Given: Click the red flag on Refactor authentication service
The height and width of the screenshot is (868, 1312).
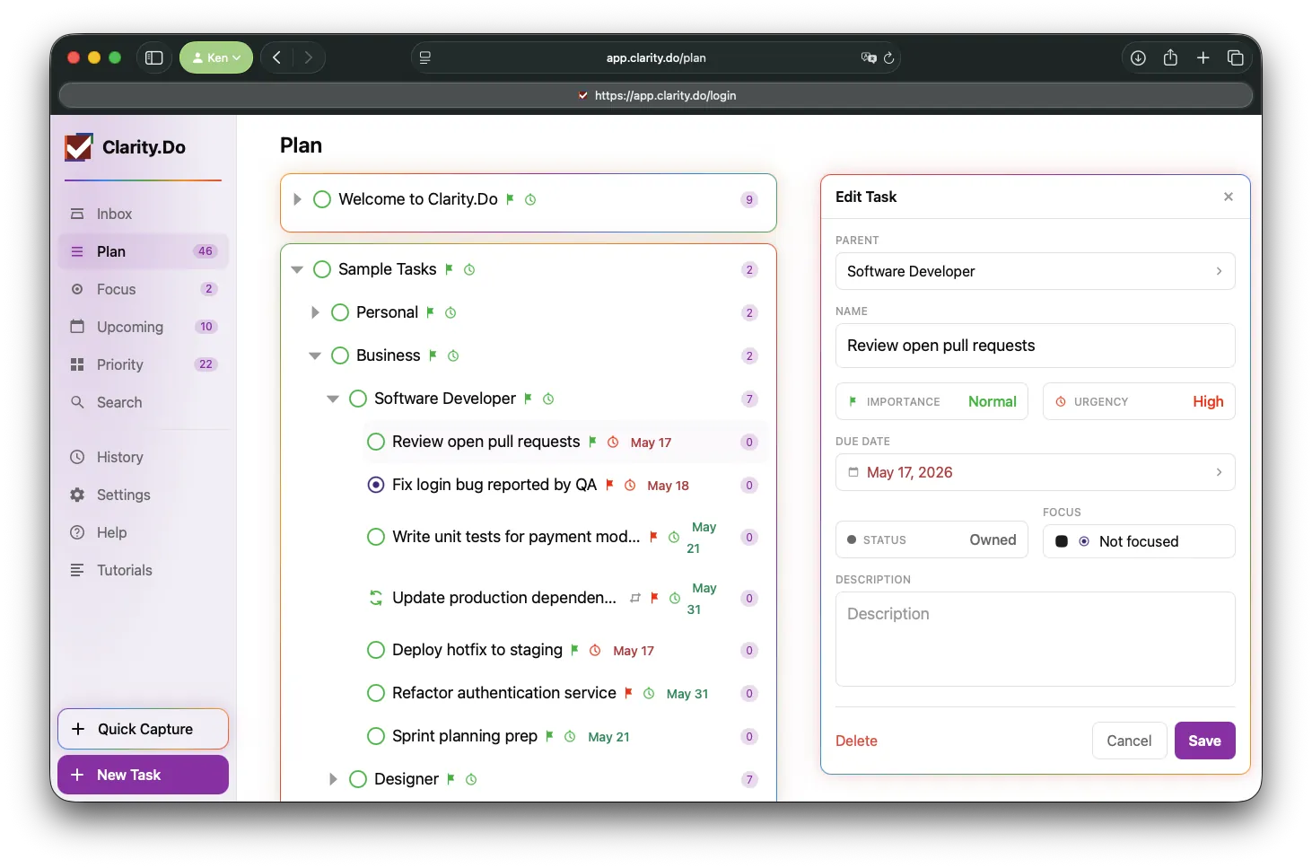Looking at the screenshot, I should 628,693.
